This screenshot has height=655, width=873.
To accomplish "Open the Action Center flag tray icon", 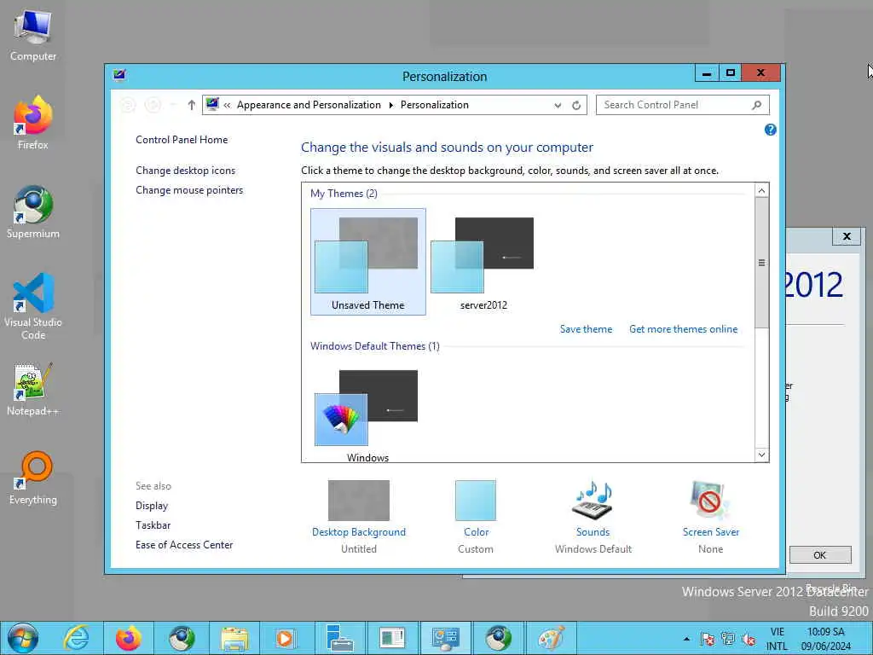I will click(x=708, y=640).
